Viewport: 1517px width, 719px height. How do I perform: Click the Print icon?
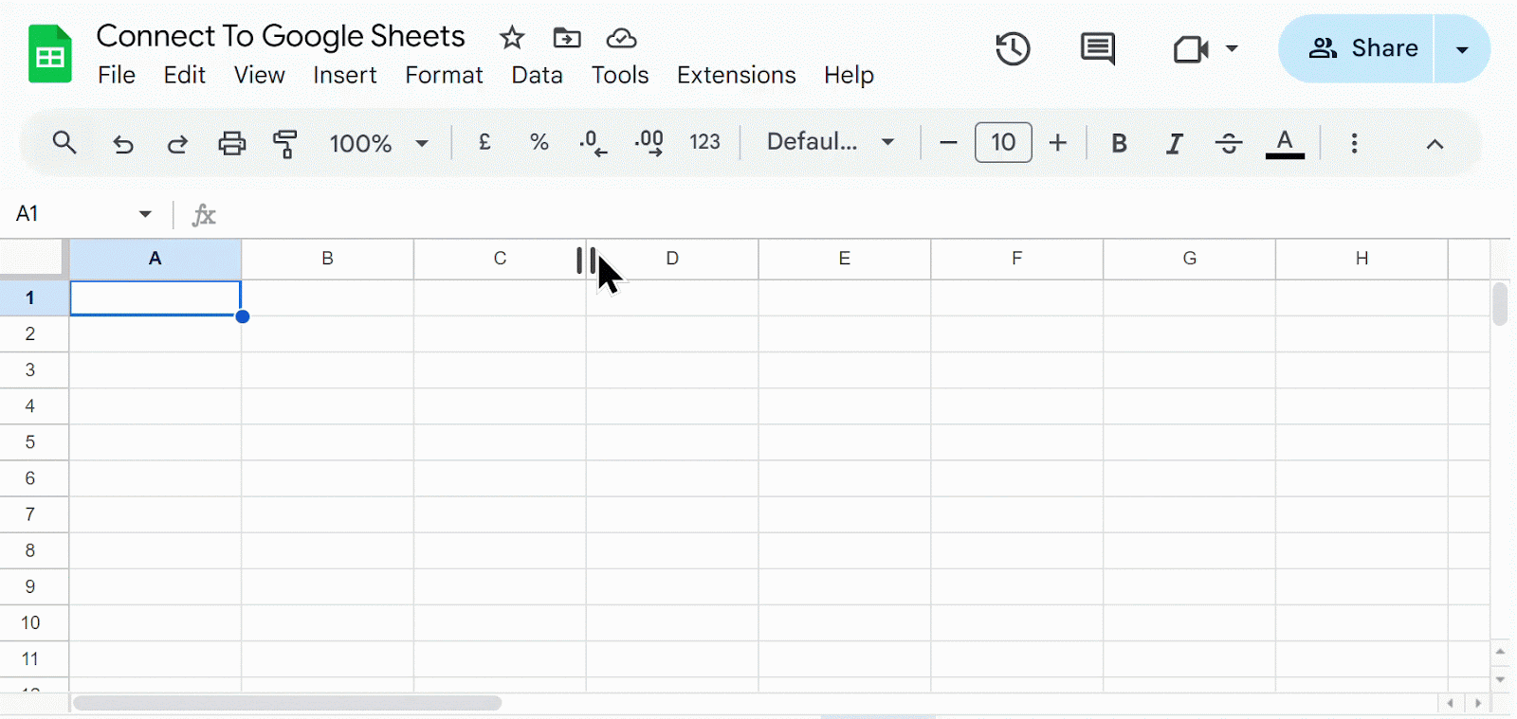232,143
